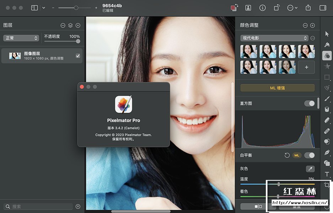Image resolution: width=333 pixels, height=213 pixels.
Task: Open the 正常 blend mode dropdown
Action: (x=21, y=38)
